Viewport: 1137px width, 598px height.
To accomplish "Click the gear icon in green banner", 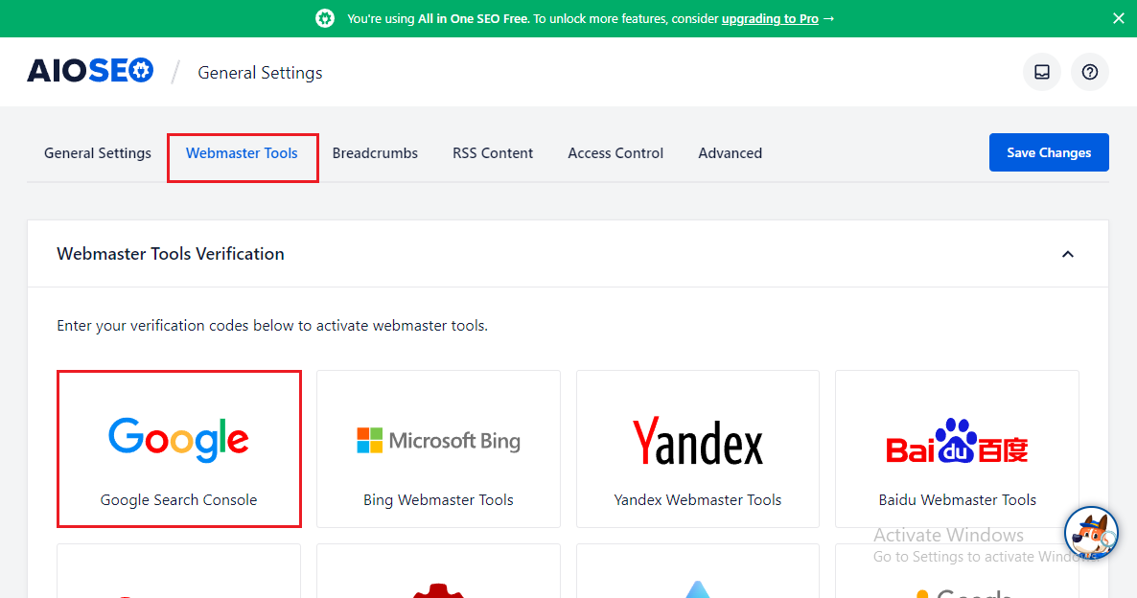I will pos(325,18).
